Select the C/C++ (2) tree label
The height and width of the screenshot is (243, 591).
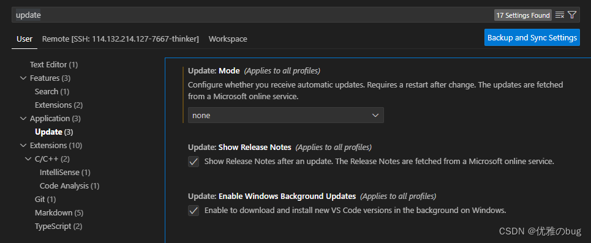(53, 159)
